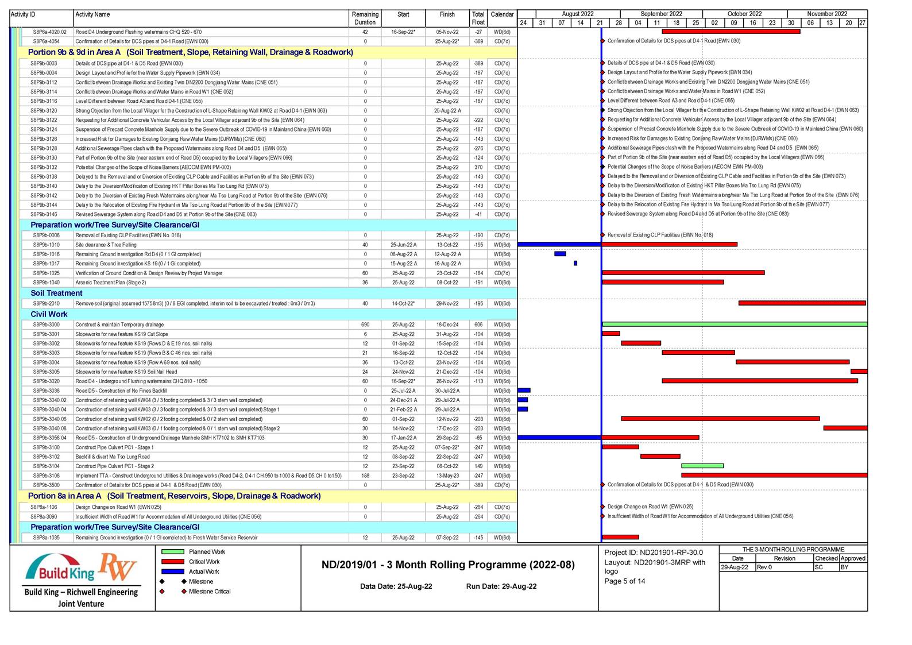Sort by the Total Float column header
Screen dimensions: 912x645
[x=478, y=18]
